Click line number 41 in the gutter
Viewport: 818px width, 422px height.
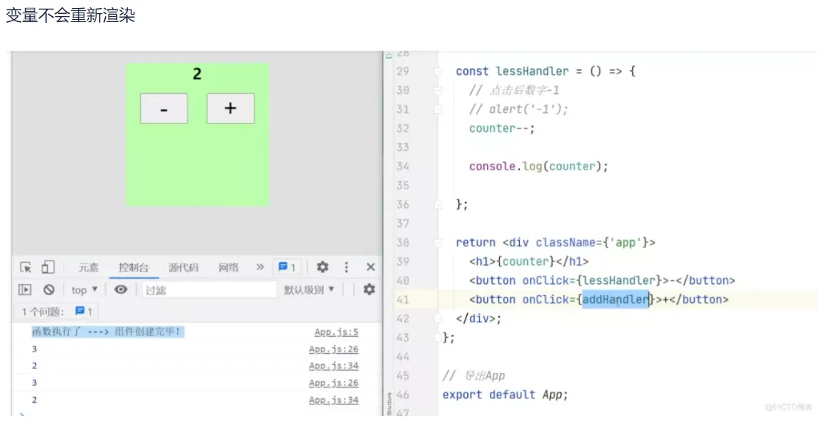tap(402, 300)
